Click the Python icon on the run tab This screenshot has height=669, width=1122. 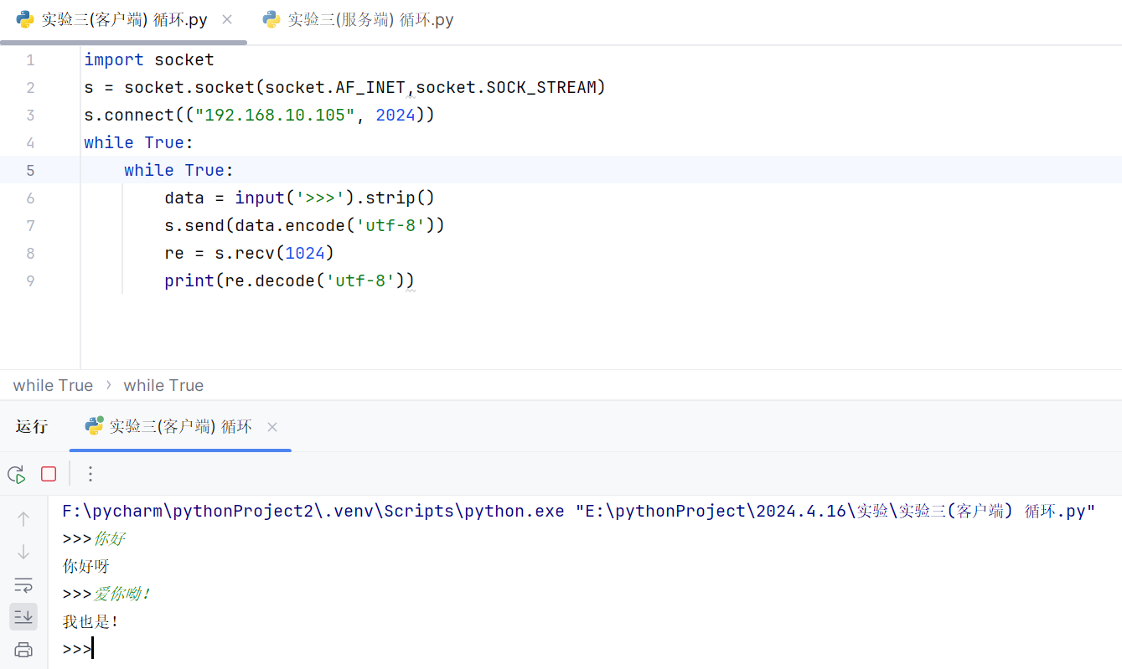click(94, 426)
